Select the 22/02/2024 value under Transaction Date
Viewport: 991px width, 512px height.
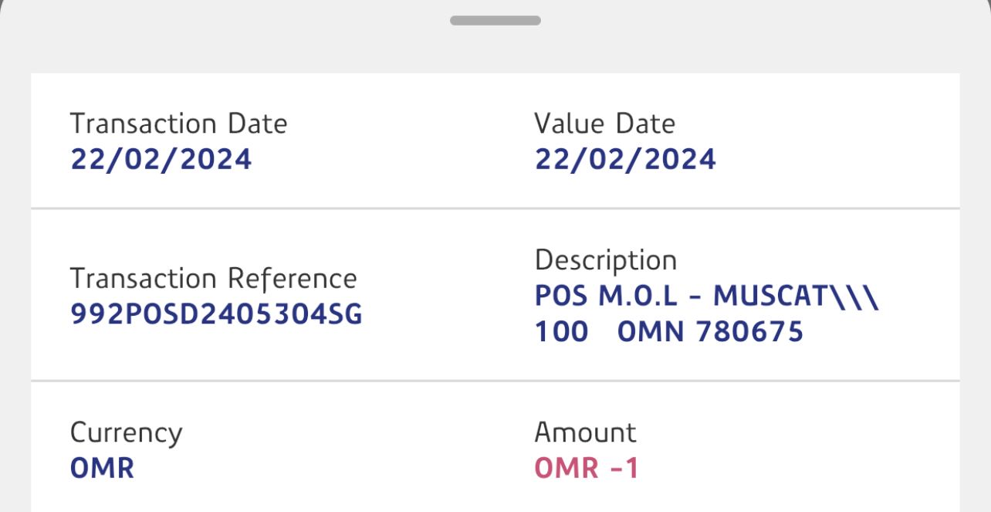coord(161,159)
